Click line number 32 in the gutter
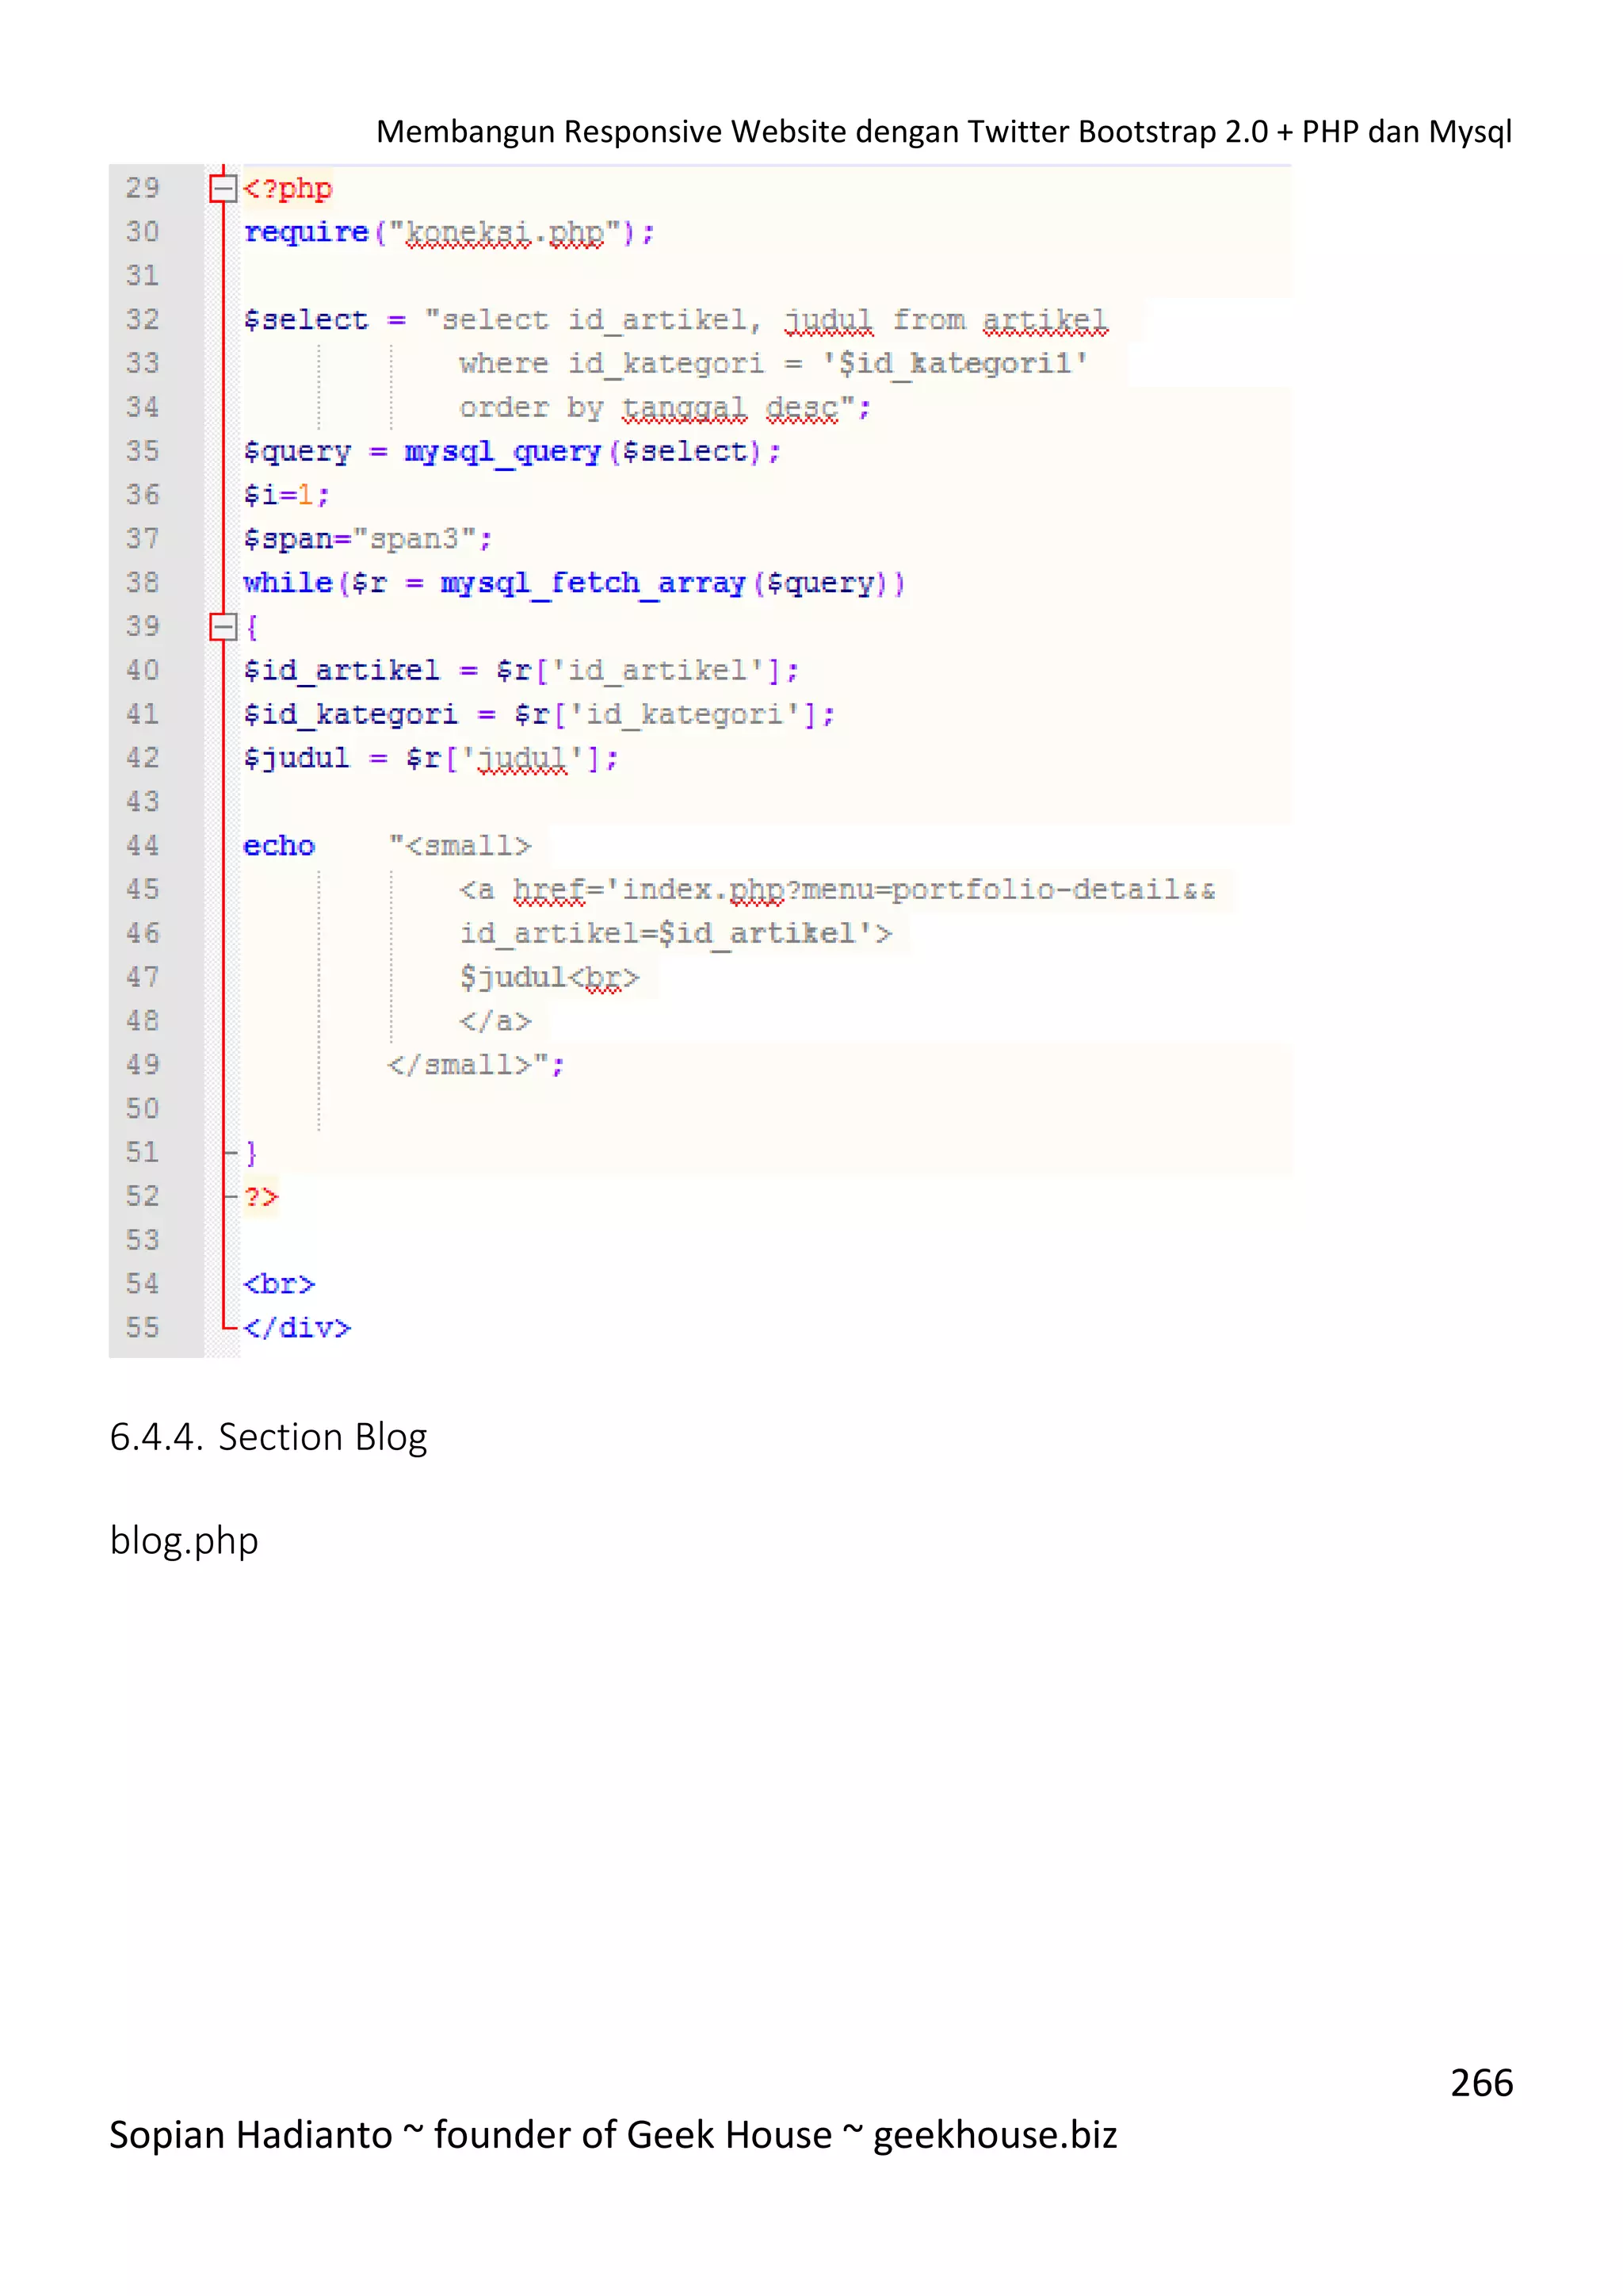Screen dimensions: 1623x2296 [143, 320]
